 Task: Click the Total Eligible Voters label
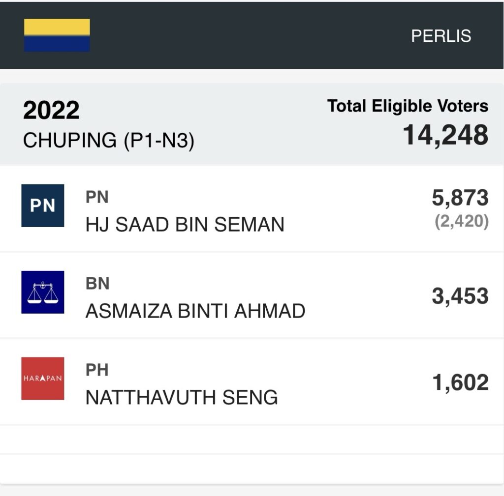tap(408, 106)
